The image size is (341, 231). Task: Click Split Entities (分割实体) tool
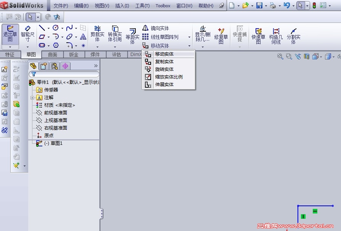click(293, 36)
